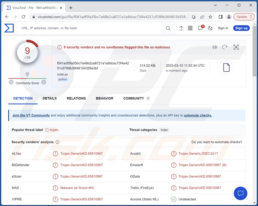This screenshot has width=258, height=206.
Task: Reload the page
Action: pyautogui.click(x=24, y=17)
